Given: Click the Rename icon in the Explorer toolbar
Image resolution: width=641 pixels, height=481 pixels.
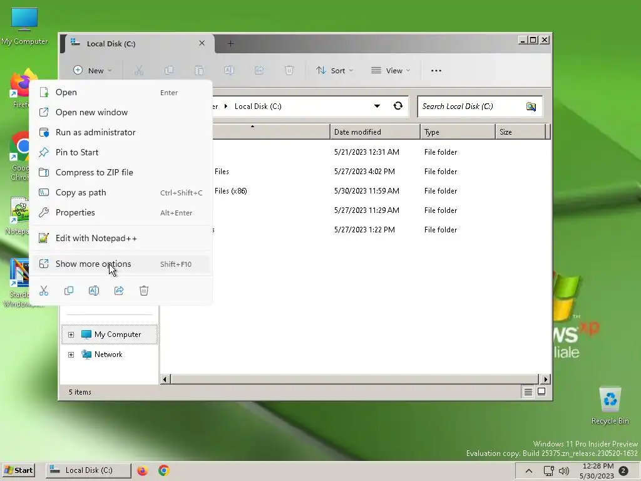Looking at the screenshot, I should (x=229, y=70).
